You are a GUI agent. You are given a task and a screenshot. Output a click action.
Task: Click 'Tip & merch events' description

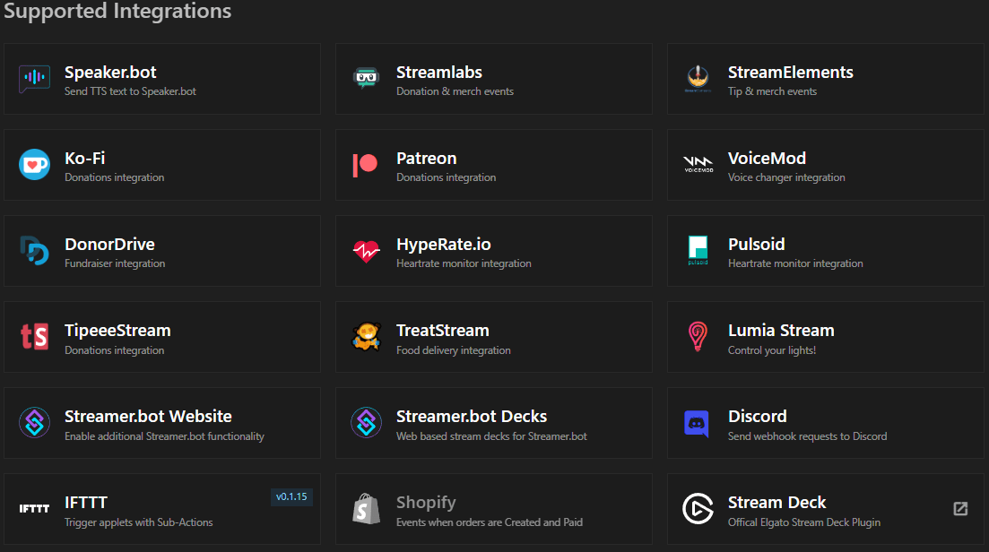[772, 91]
